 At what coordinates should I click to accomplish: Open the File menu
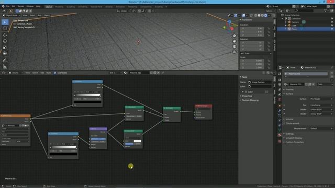pyautogui.click(x=8, y=6)
